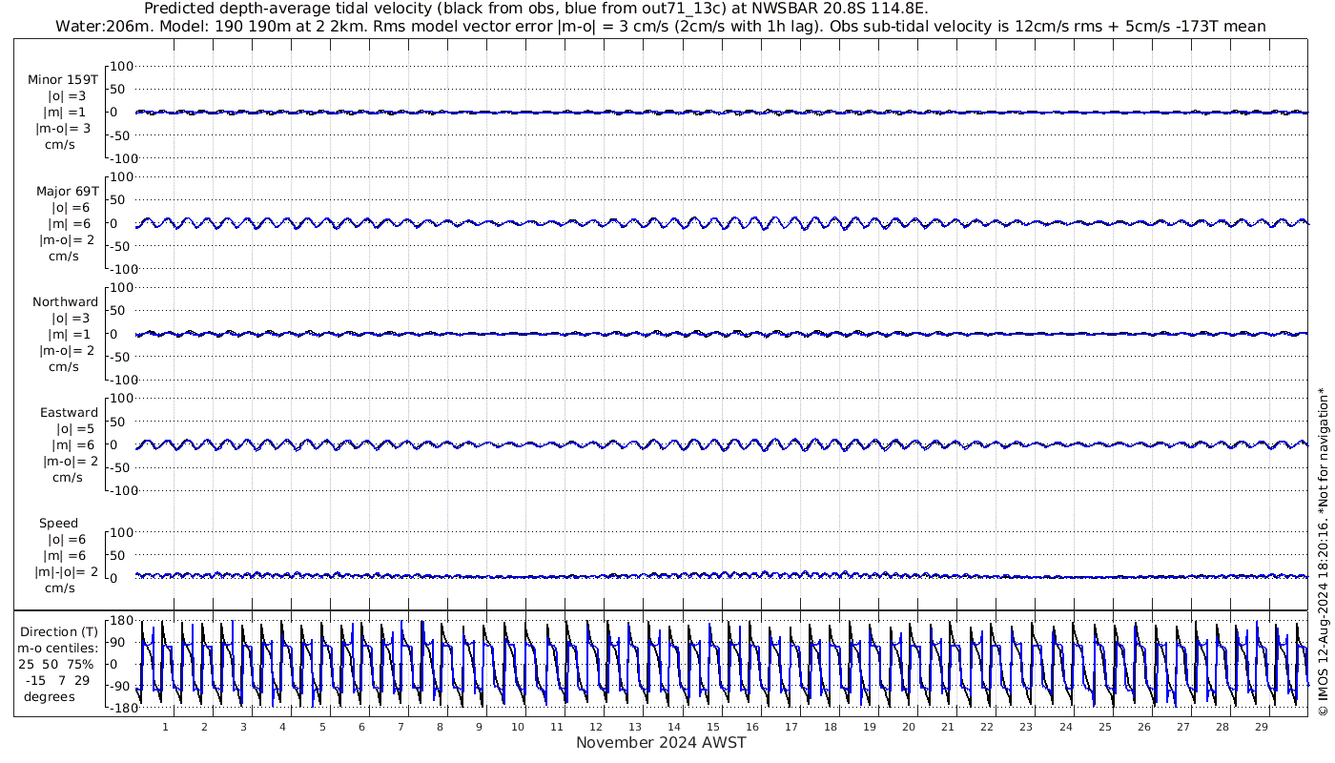
Task: Click the '-15 7 29' centile values
Action: point(59,681)
